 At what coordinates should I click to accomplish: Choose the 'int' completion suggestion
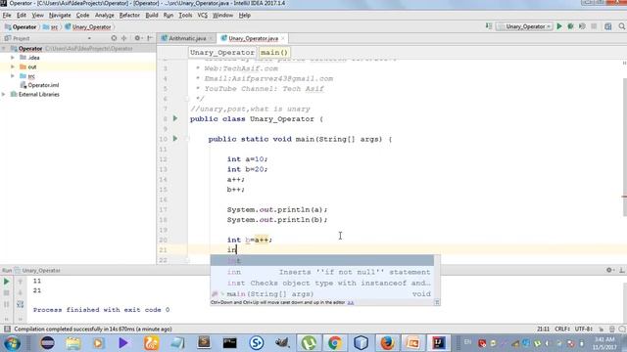click(322, 261)
